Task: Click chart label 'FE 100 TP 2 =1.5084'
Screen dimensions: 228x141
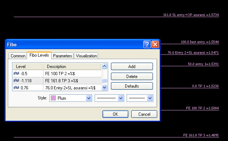Action: click(202, 108)
